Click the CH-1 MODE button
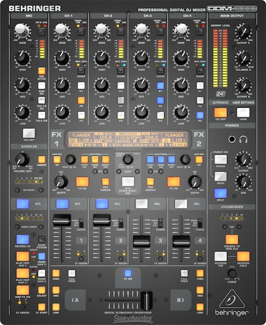The width and height of the screenshot is (266, 325). (x=81, y=70)
